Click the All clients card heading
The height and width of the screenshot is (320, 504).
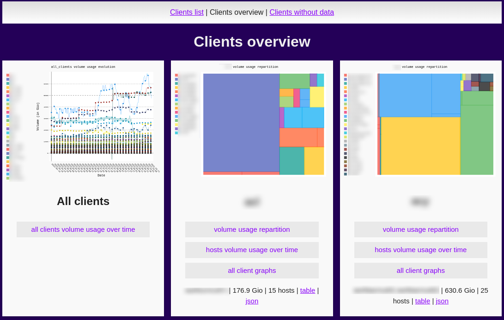[83, 201]
